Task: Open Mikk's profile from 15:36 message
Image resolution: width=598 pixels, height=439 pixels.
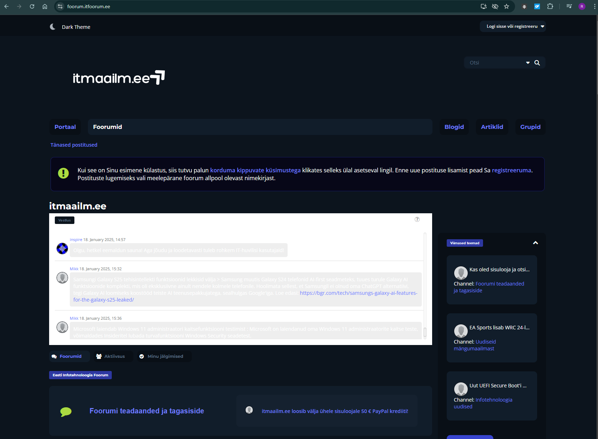Action: [74, 318]
